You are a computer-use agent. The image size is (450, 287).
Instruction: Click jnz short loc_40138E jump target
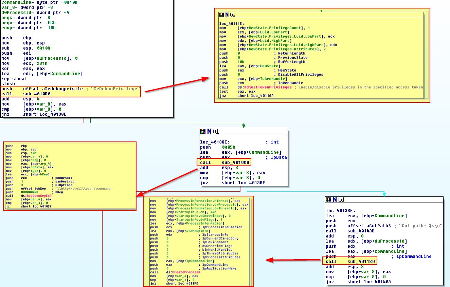tap(34, 114)
